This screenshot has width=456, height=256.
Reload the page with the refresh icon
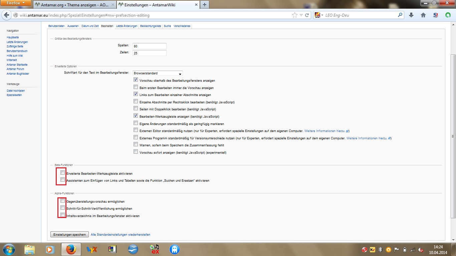(307, 15)
